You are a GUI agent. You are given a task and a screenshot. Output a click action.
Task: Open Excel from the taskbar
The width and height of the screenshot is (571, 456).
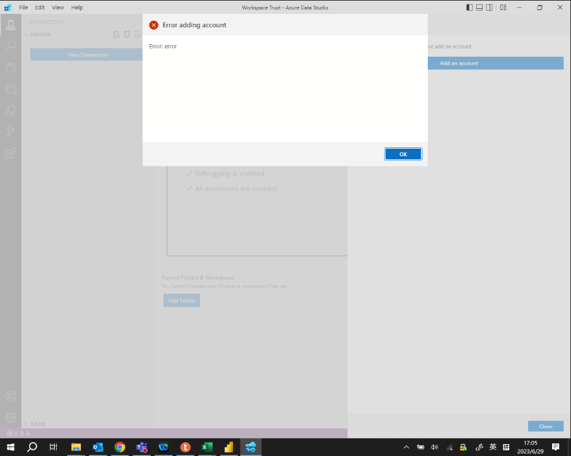[x=207, y=447]
